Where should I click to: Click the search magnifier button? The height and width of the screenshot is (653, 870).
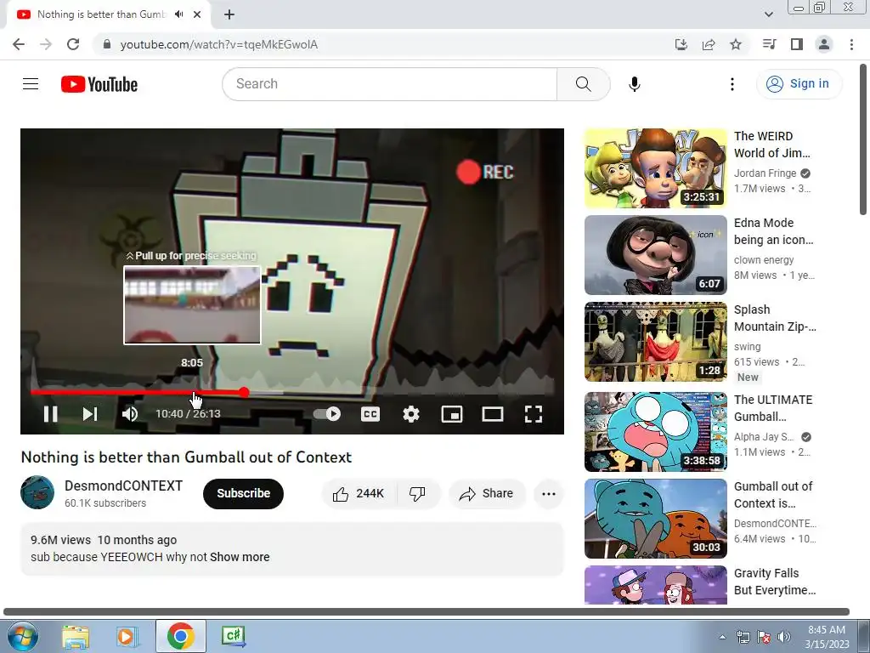[x=583, y=84]
